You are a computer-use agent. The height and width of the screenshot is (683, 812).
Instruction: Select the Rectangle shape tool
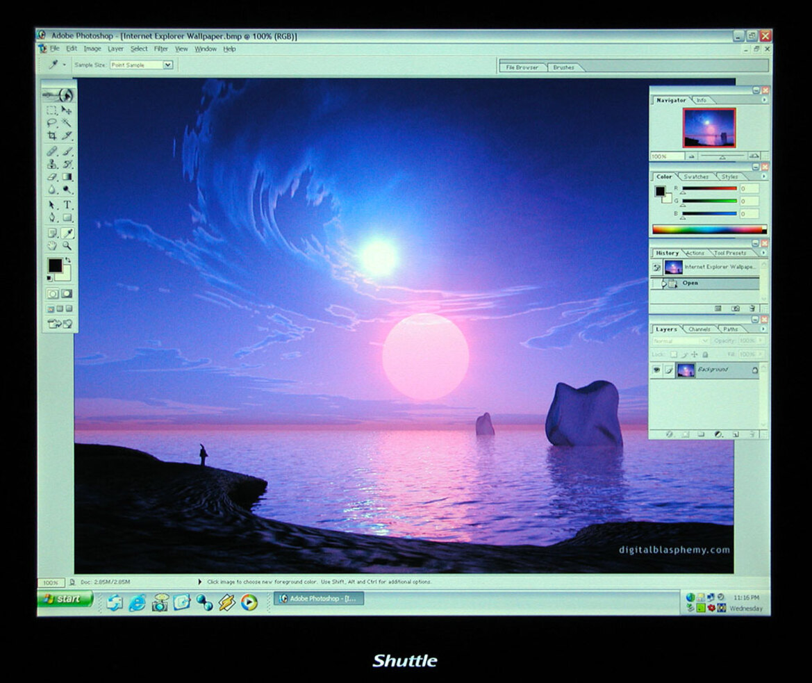(x=67, y=217)
